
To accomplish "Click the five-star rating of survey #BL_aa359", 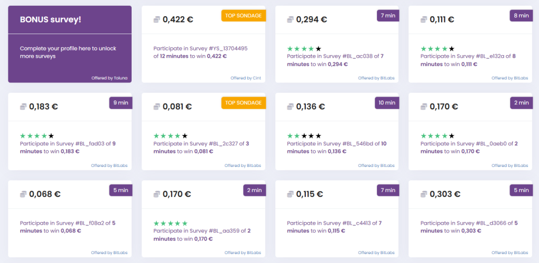I will (x=171, y=224).
